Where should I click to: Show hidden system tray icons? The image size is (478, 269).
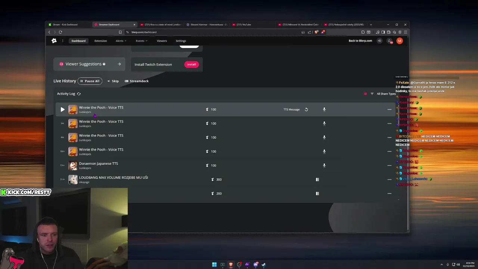(x=441, y=265)
